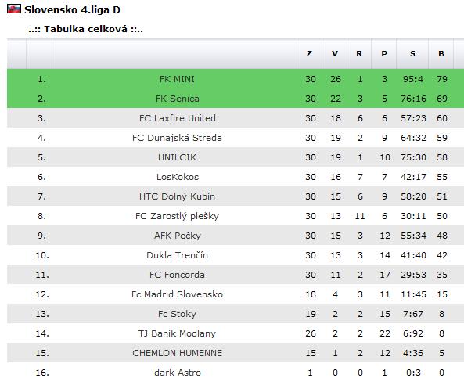The image size is (464, 382).
Task: Open FC Dunajská Streda team page
Action: click(x=177, y=138)
